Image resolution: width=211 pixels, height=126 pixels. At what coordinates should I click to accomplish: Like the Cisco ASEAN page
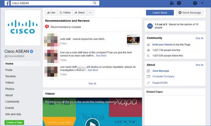coord(51,13)
